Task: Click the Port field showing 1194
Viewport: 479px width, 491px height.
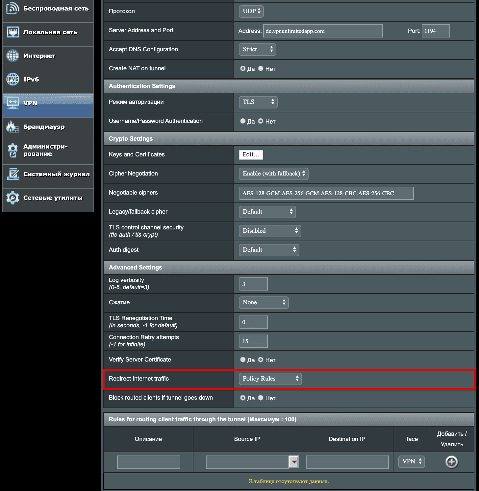Action: pyautogui.click(x=436, y=31)
